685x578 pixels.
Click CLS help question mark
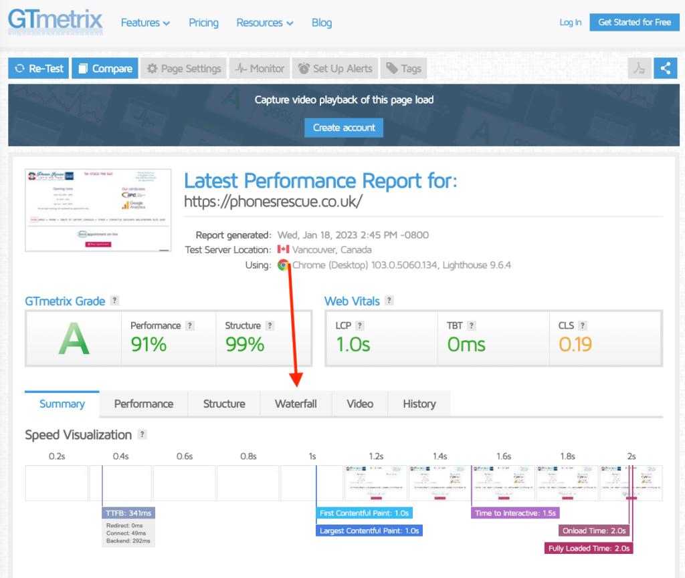(x=583, y=325)
